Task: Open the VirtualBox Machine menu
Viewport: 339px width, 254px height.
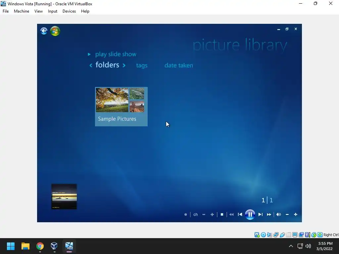Action: pos(22,11)
